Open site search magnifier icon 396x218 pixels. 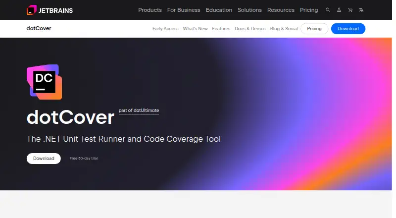(x=328, y=10)
